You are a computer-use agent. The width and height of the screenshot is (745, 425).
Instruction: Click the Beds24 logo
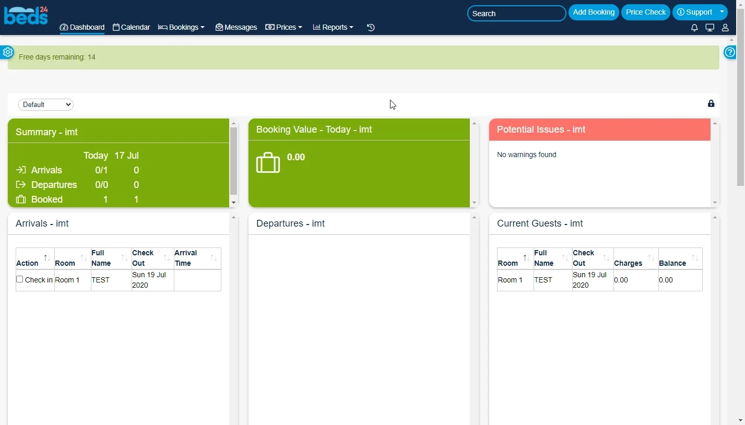26,15
